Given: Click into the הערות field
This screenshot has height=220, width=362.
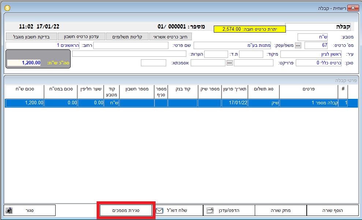Looking at the screenshot, I should pyautogui.click(x=129, y=54).
